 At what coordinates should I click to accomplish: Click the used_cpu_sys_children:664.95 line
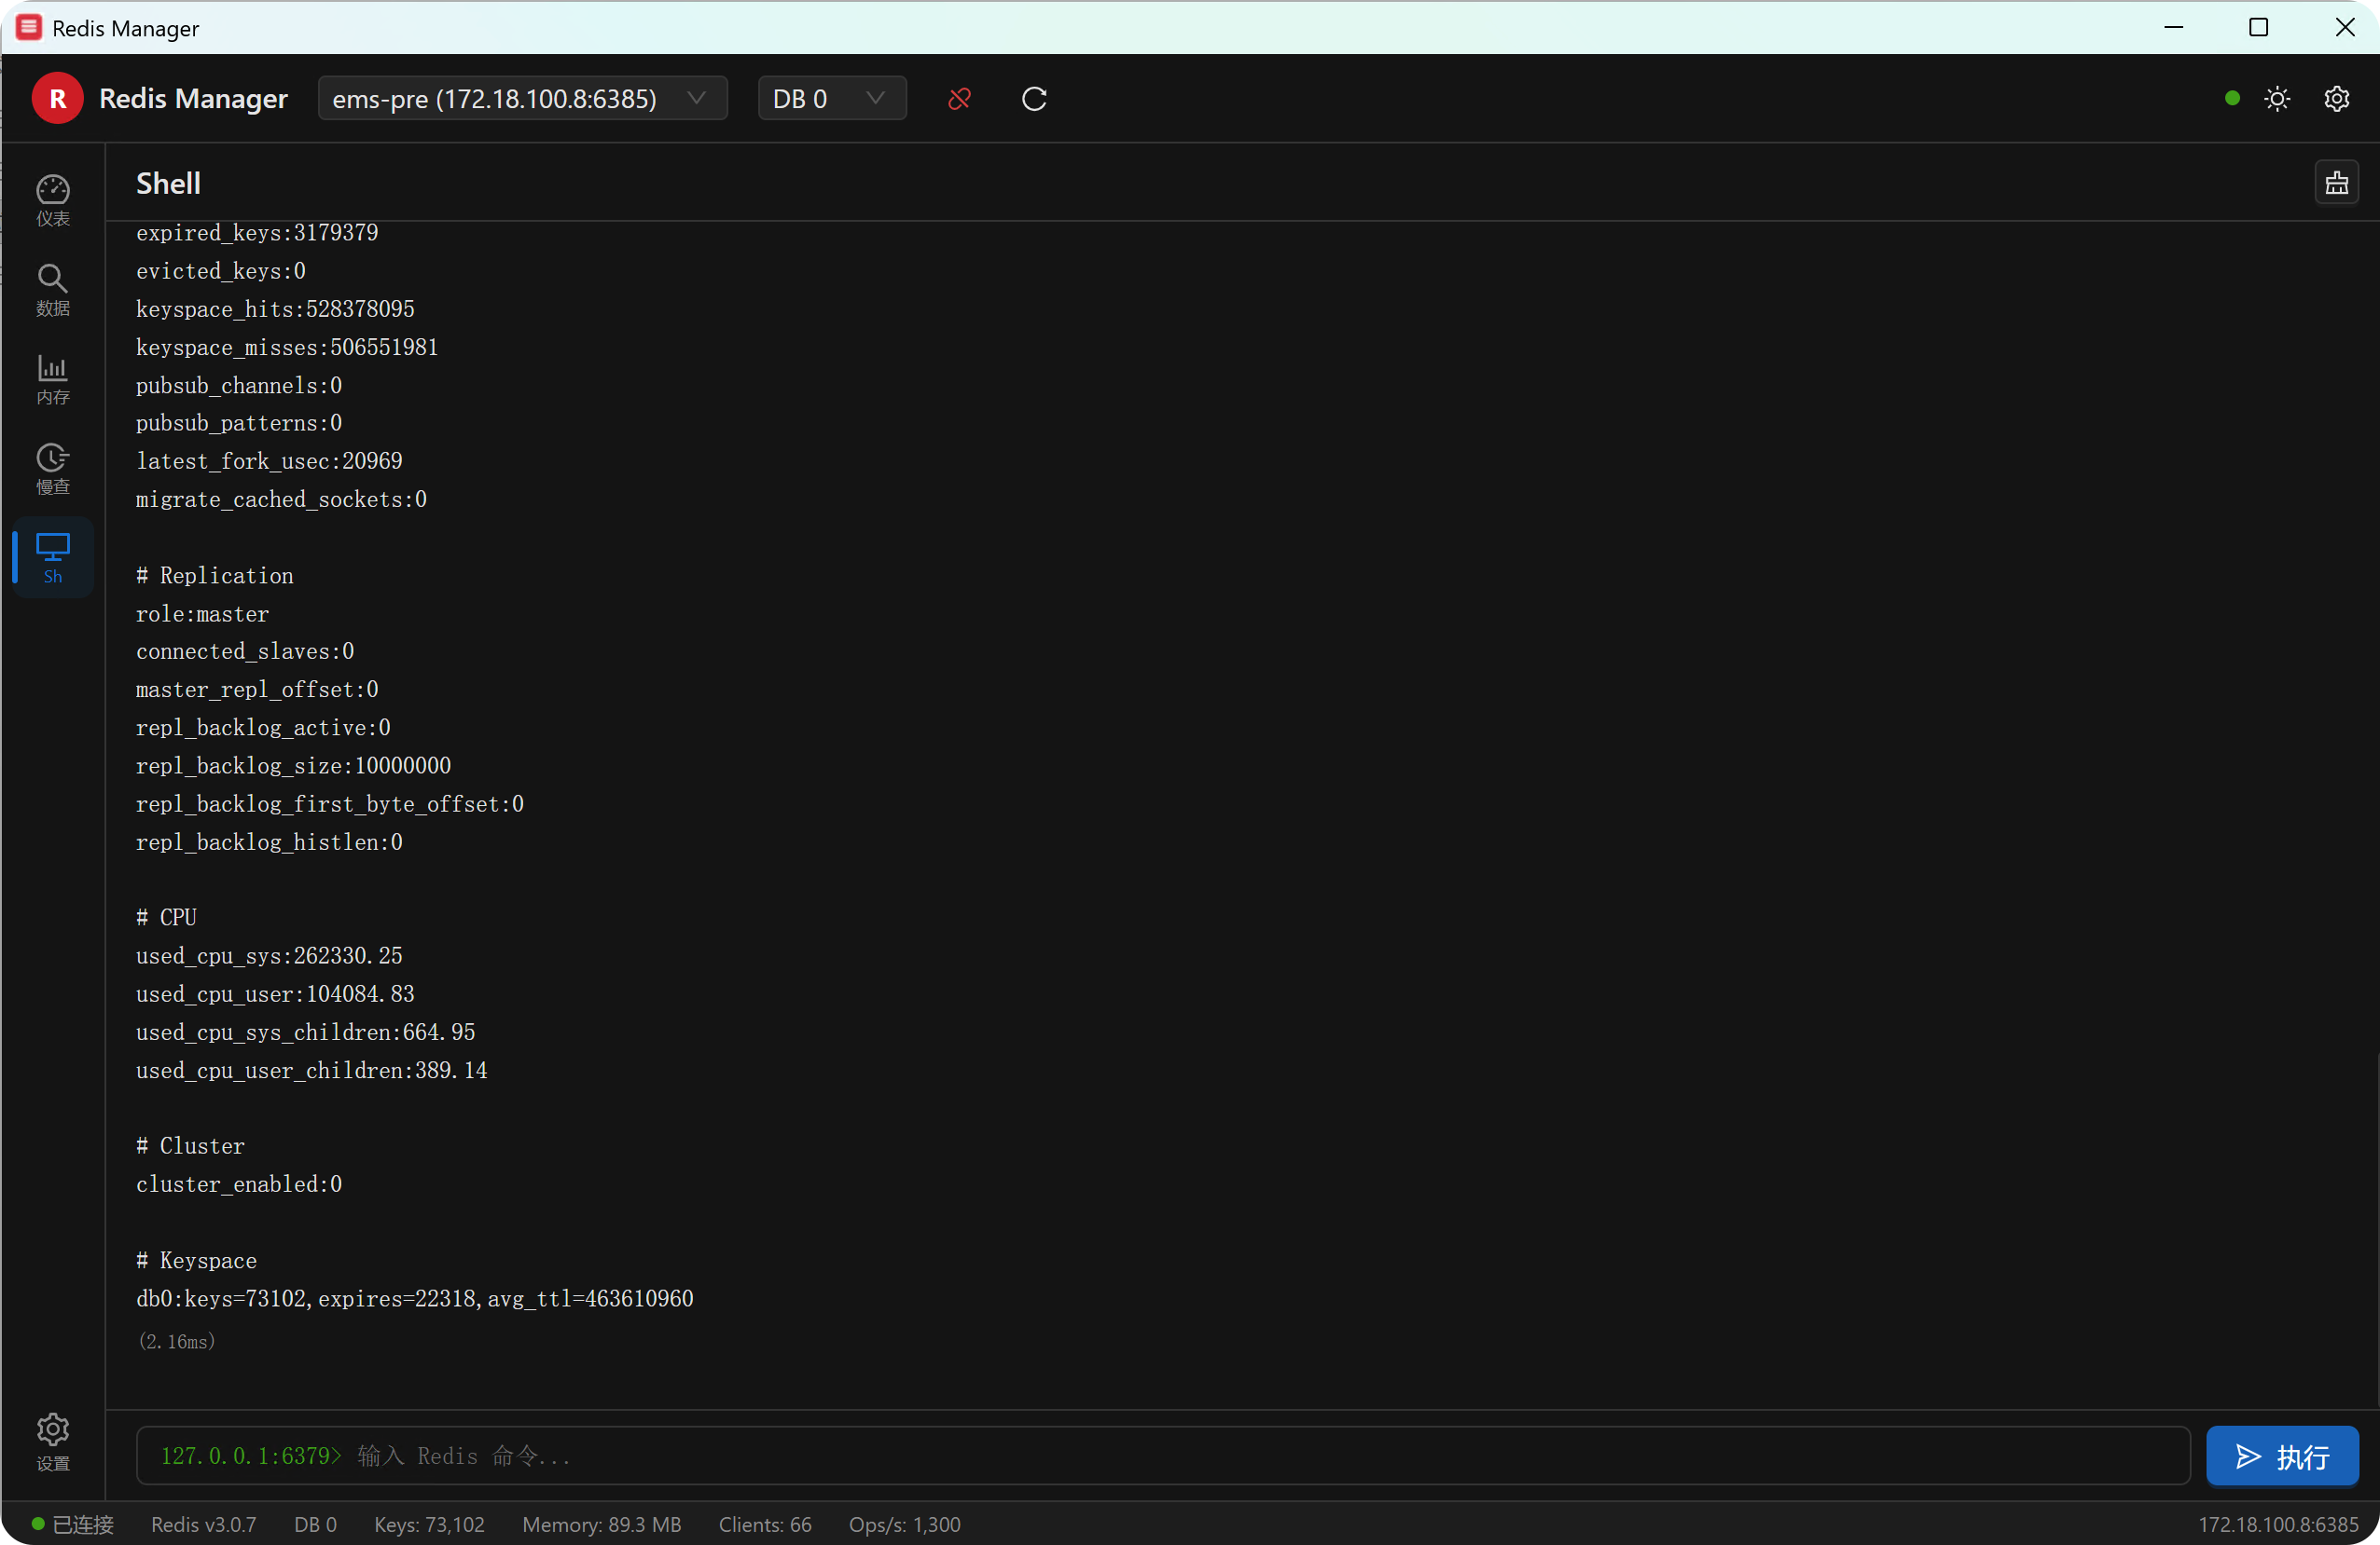click(x=305, y=1032)
